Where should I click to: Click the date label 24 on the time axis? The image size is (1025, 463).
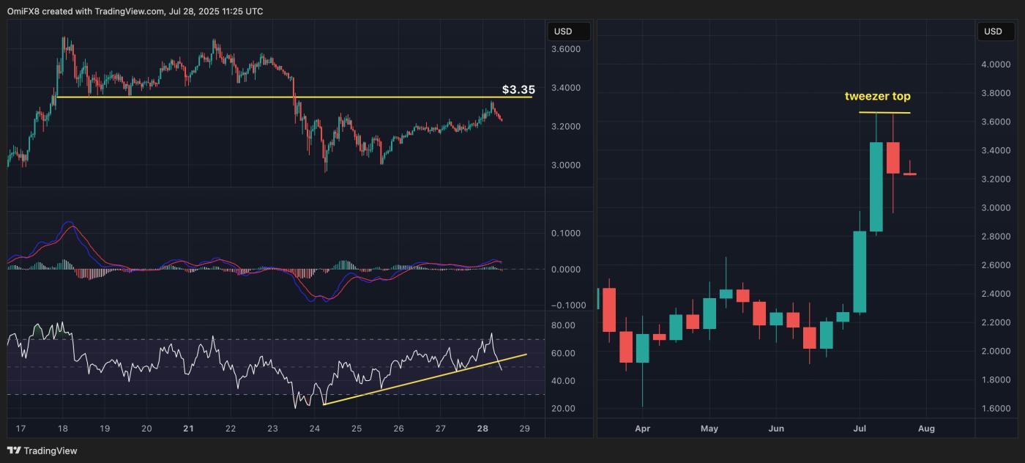pyautogui.click(x=315, y=428)
